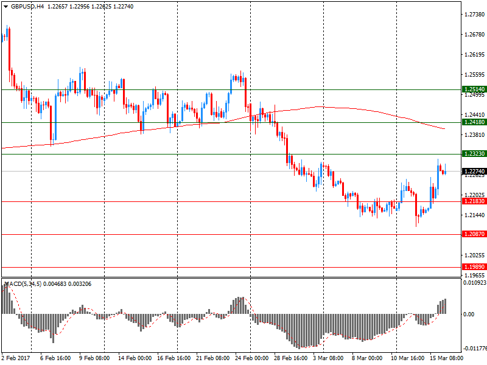
Task: Click the 2 Feb 2017 date label
Action: (16, 358)
